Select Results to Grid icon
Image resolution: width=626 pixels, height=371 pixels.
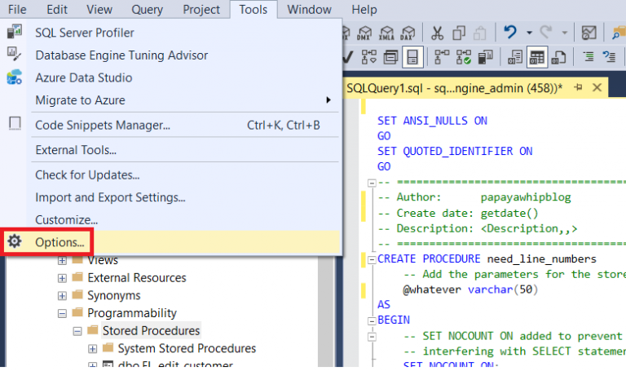(x=537, y=58)
